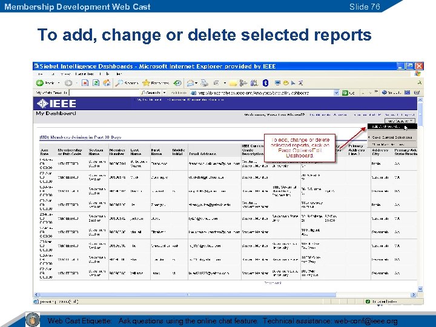
Task: Click the page icon in address bar
Action: pos(194,93)
